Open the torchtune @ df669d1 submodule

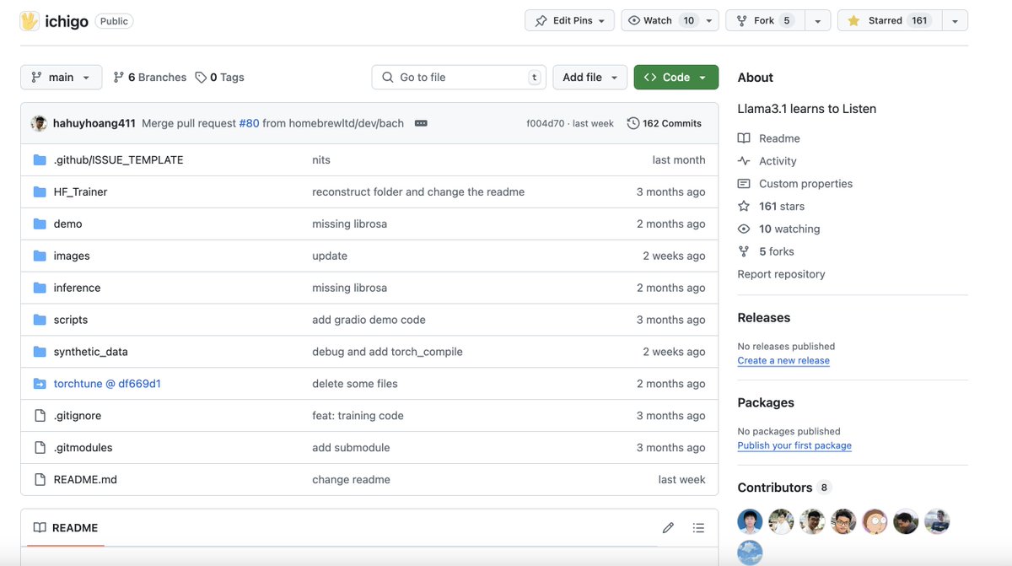pyautogui.click(x=107, y=384)
